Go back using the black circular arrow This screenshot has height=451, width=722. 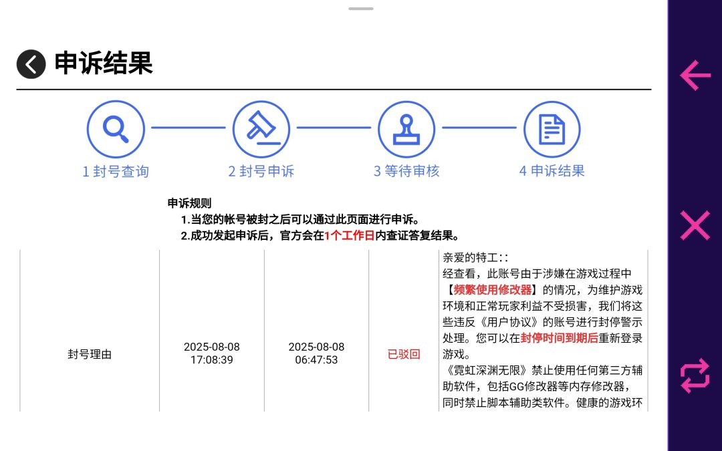[x=31, y=64]
